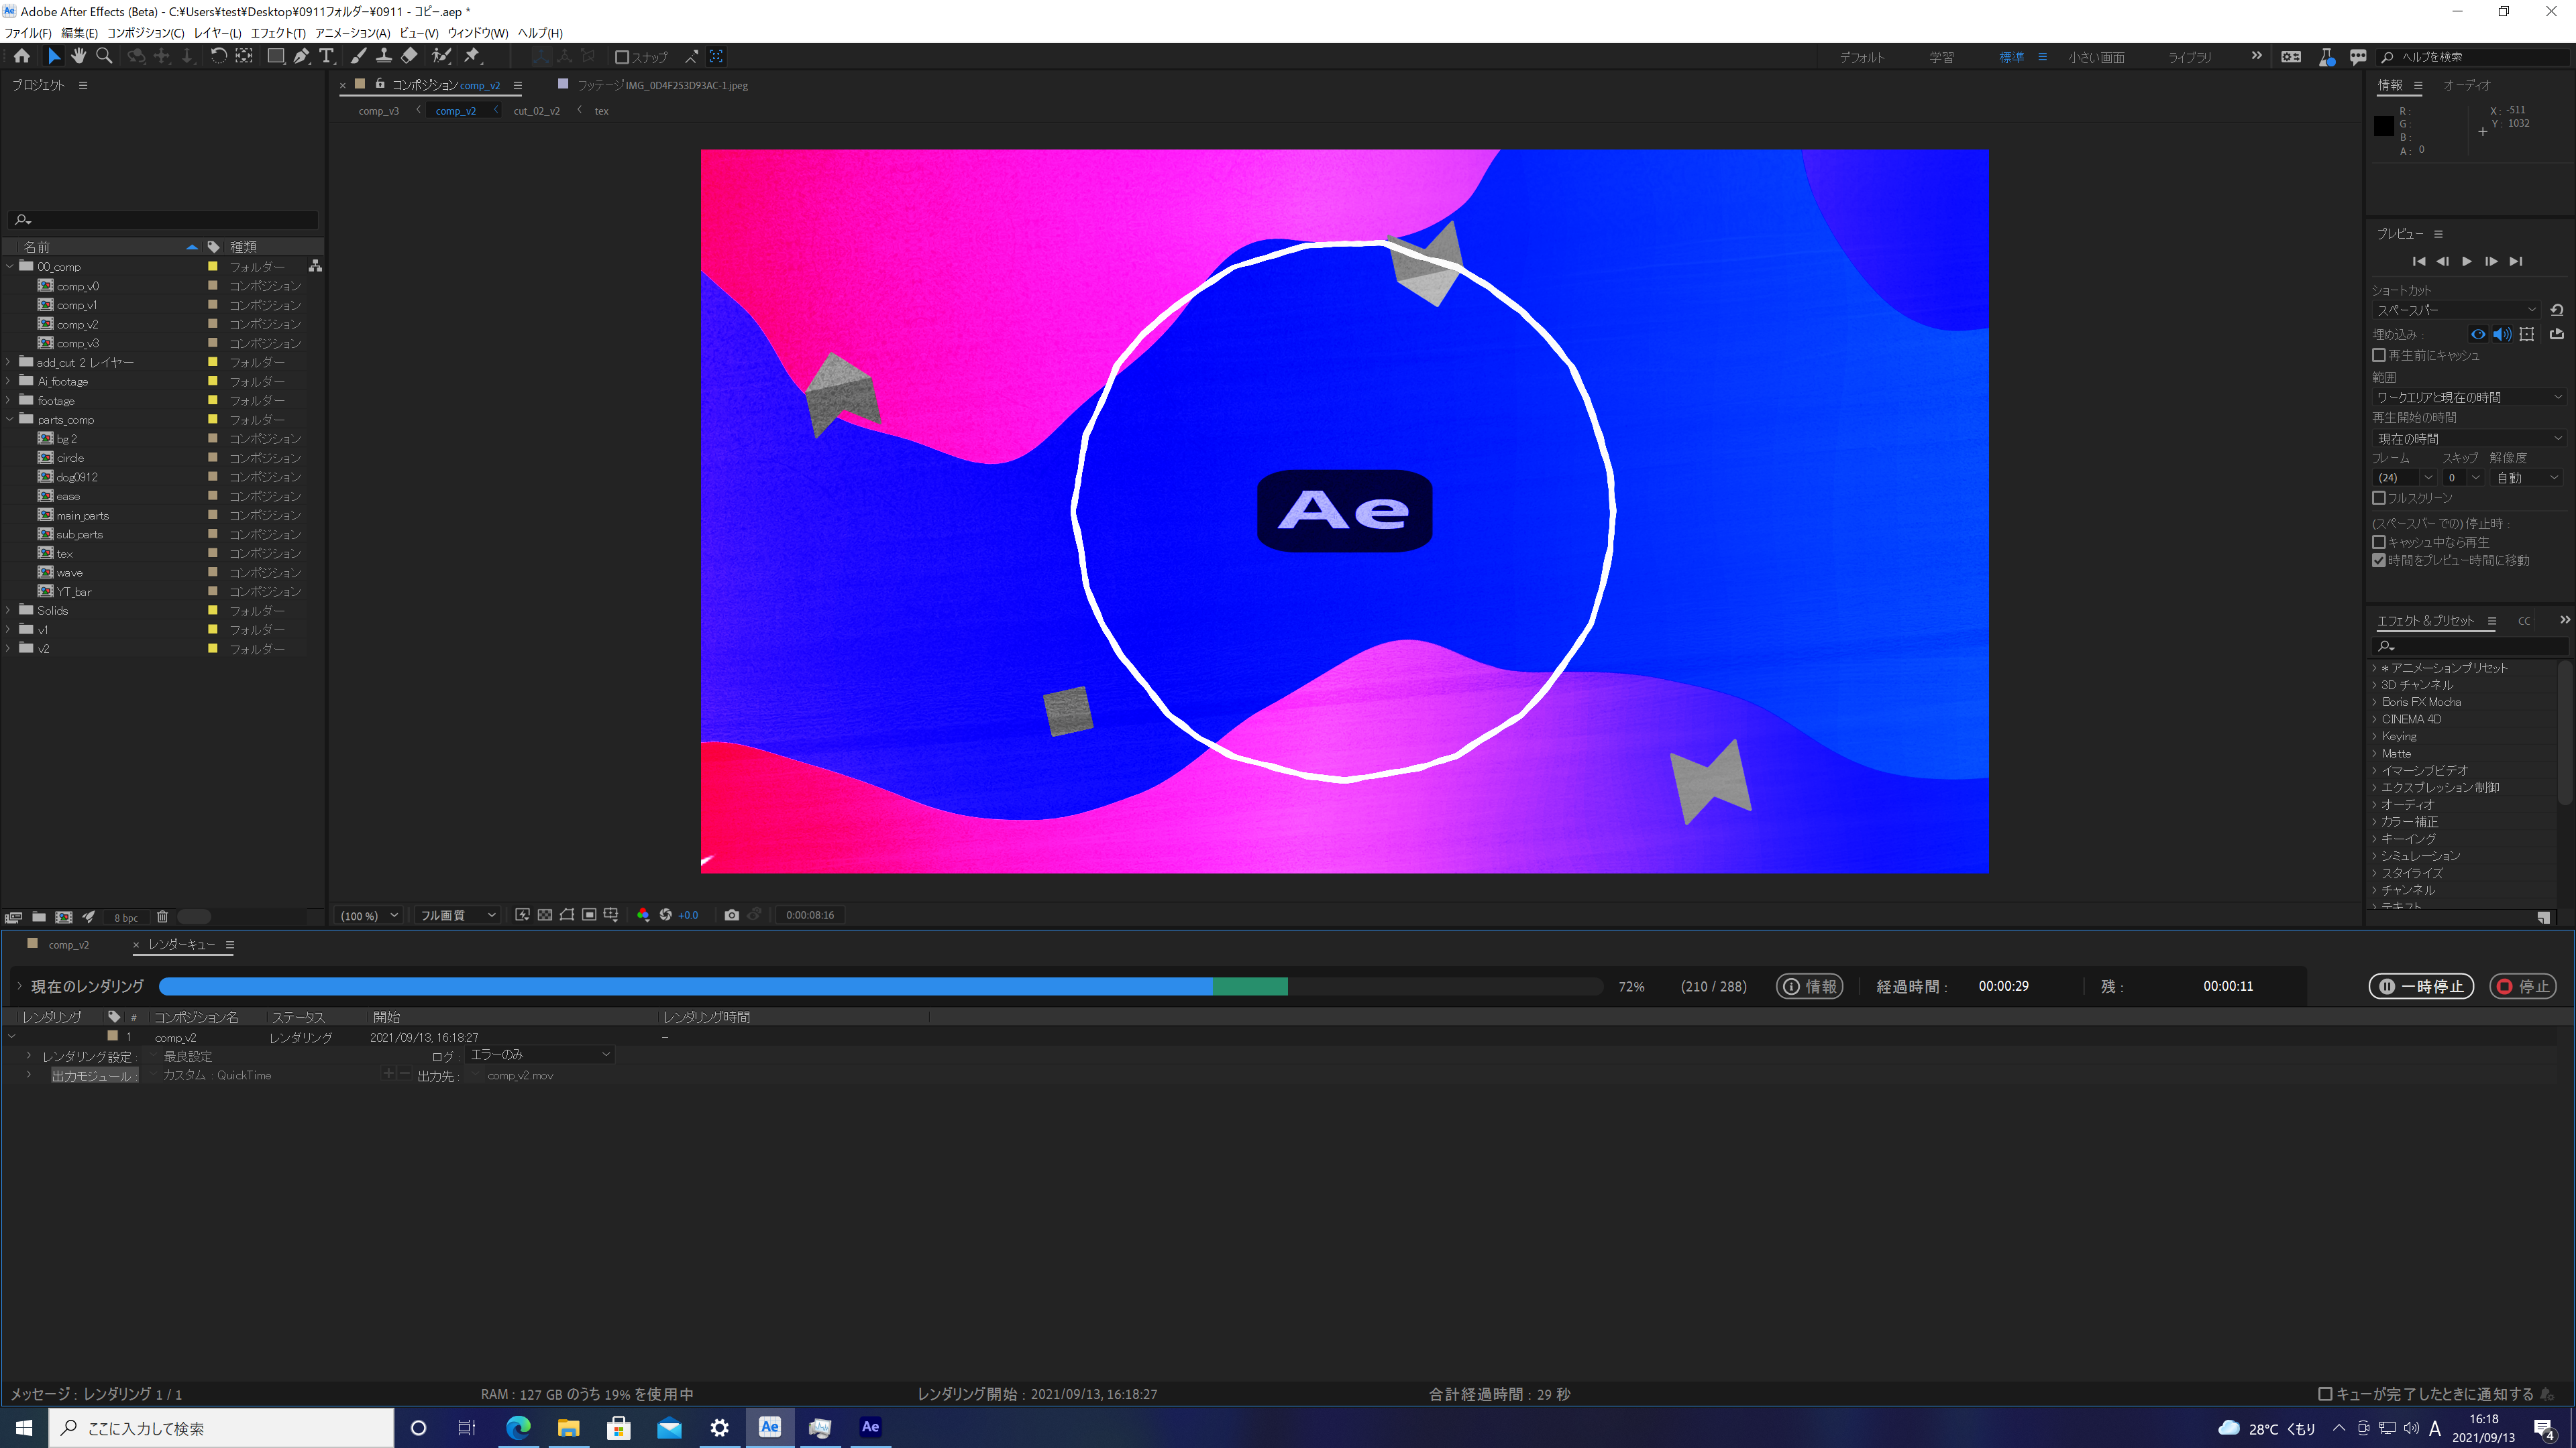
Task: Pause rendering with 一時停止 button
Action: point(2421,986)
